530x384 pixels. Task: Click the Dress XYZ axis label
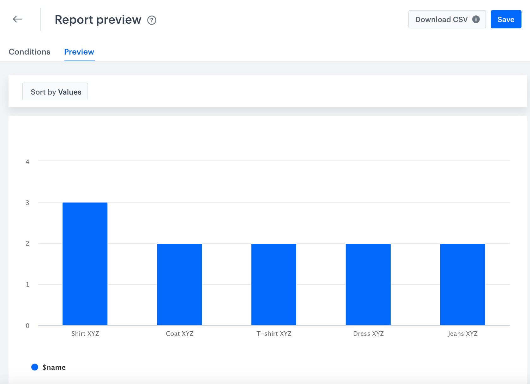point(368,334)
